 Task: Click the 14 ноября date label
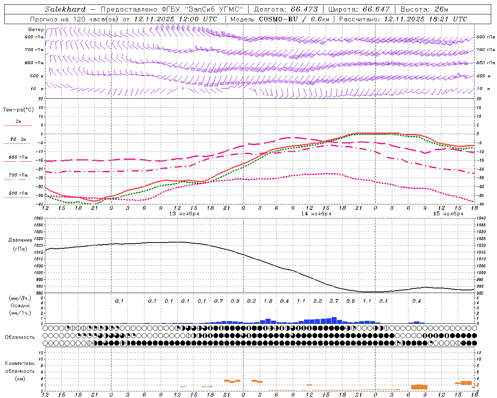[x=316, y=214]
